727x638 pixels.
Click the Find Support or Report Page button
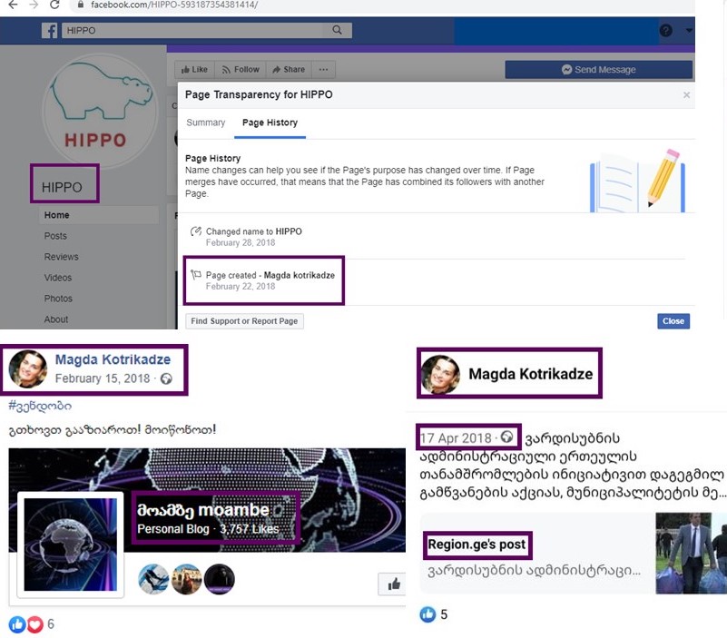click(x=244, y=321)
